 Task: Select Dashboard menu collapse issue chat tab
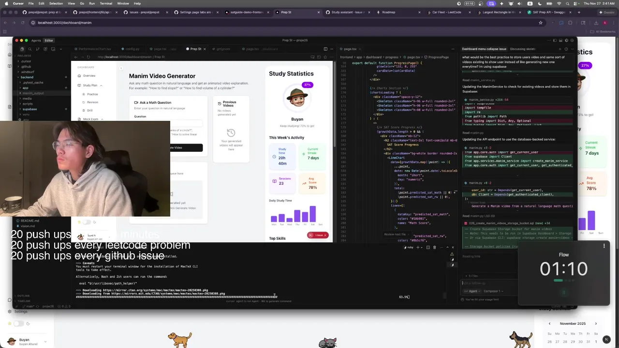pyautogui.click(x=484, y=49)
